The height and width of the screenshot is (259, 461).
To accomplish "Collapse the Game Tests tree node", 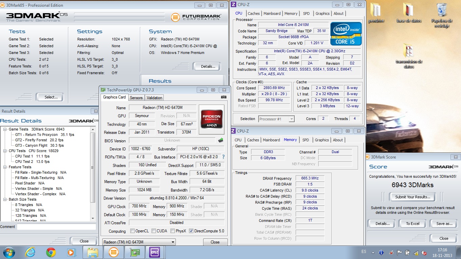I will click(x=5, y=129).
